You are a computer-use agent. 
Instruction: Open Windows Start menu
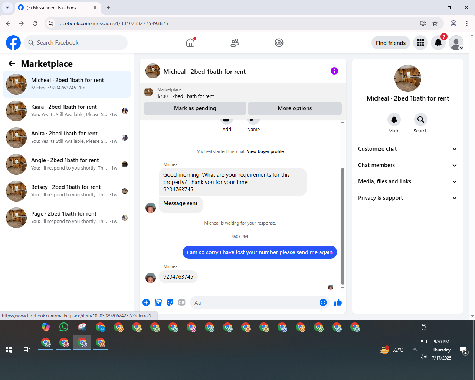[9, 350]
